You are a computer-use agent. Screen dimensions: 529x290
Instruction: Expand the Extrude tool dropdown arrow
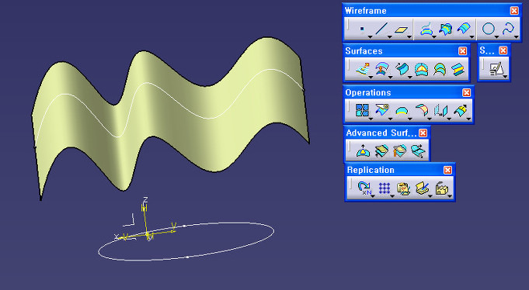click(371, 77)
